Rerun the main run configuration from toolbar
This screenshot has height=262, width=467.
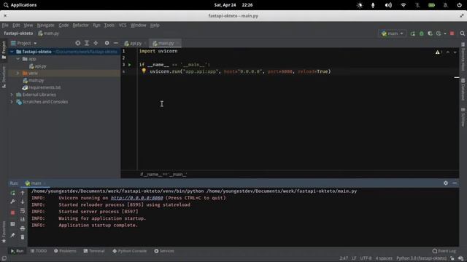click(412, 33)
